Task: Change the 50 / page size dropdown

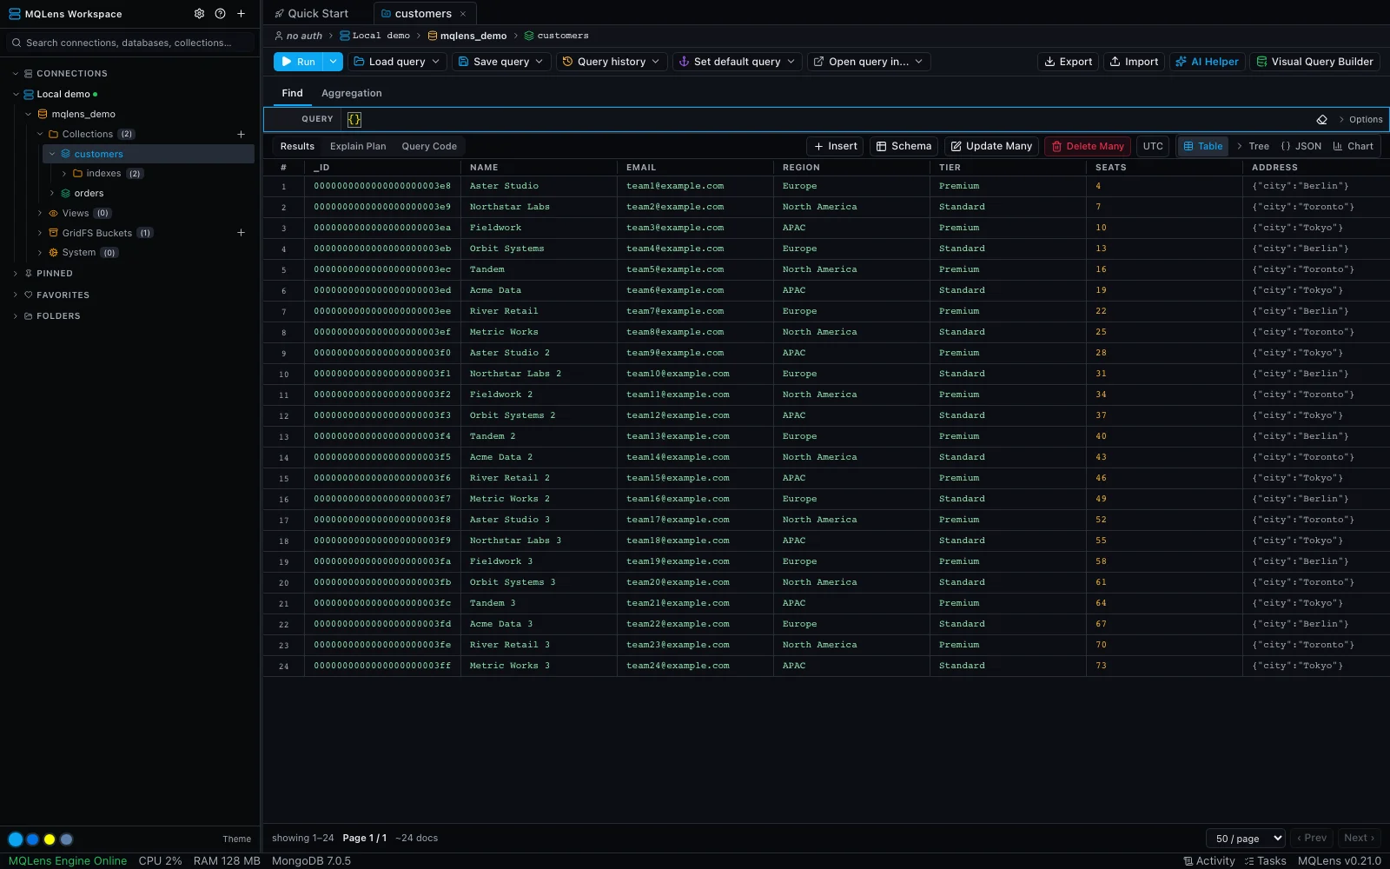Action: tap(1245, 838)
